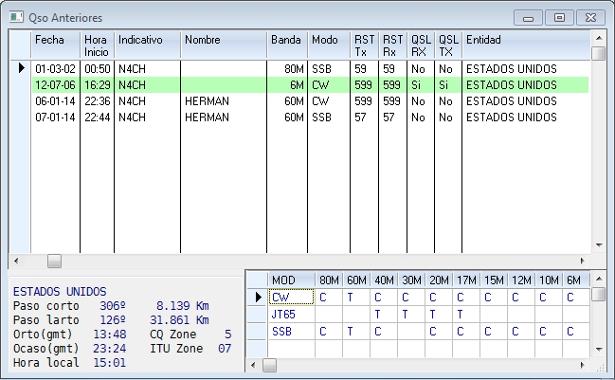Click the 40M column header in band grid

[384, 280]
